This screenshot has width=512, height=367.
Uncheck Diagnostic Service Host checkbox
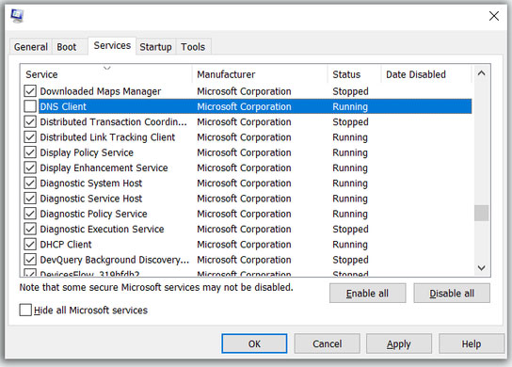30,199
